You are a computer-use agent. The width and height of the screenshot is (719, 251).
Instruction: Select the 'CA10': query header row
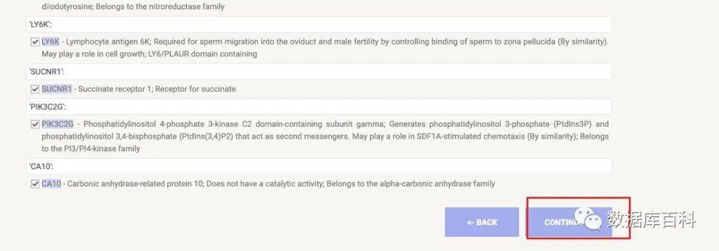[x=319, y=167]
